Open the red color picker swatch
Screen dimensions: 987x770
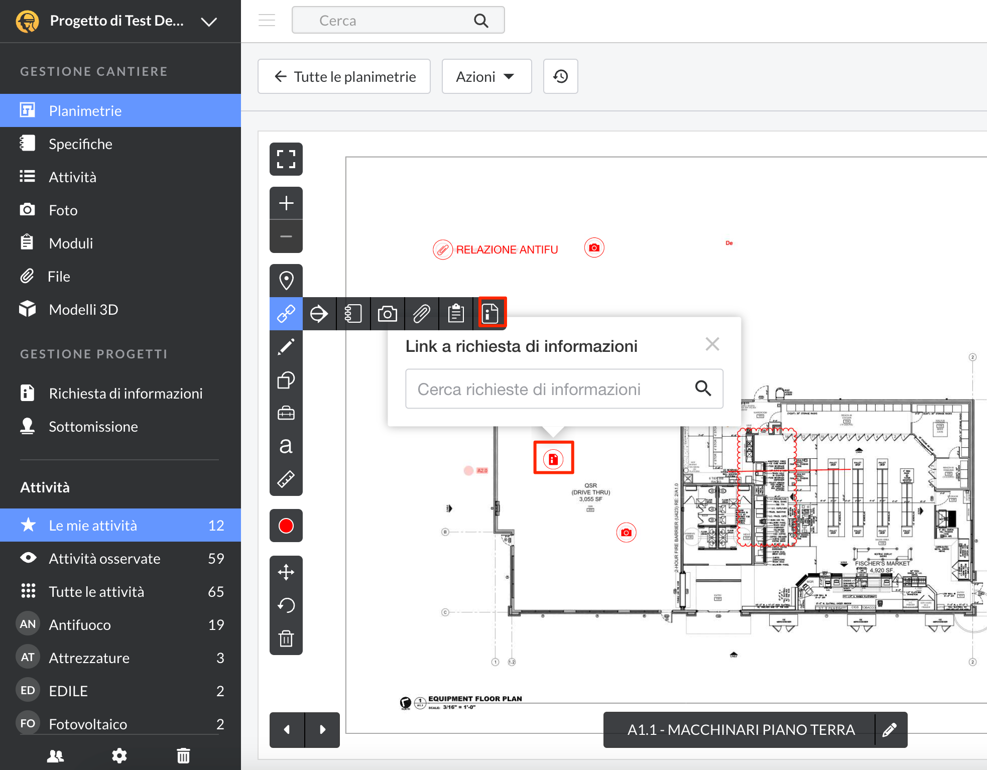pos(286,526)
